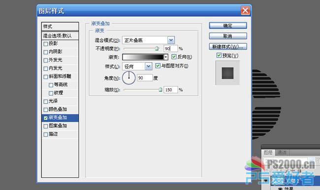
Task: Switch to the 通道 channels tab
Action: tap(282, 152)
